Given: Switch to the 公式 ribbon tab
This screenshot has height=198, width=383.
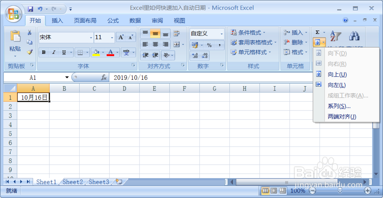Looking at the screenshot, I should click(113, 21).
